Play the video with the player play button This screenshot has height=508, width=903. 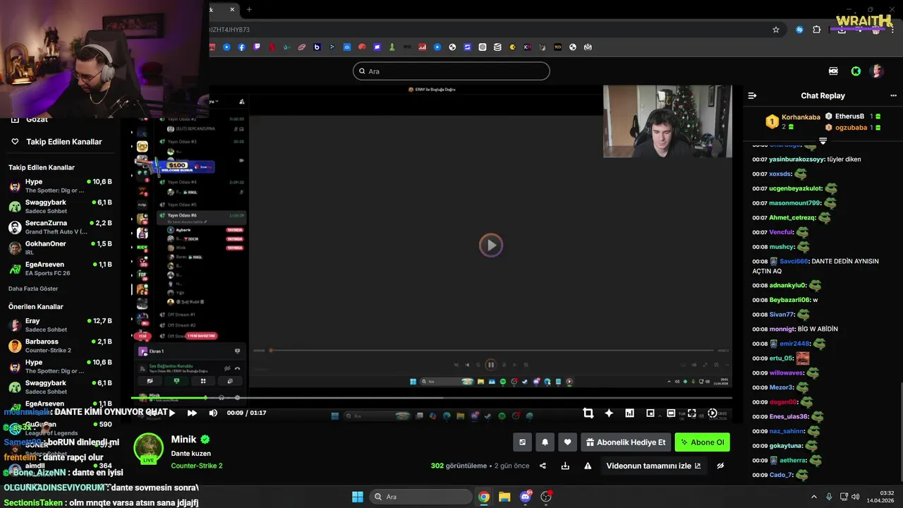coord(171,413)
